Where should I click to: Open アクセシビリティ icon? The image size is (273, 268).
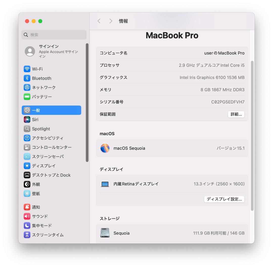coord(27,138)
